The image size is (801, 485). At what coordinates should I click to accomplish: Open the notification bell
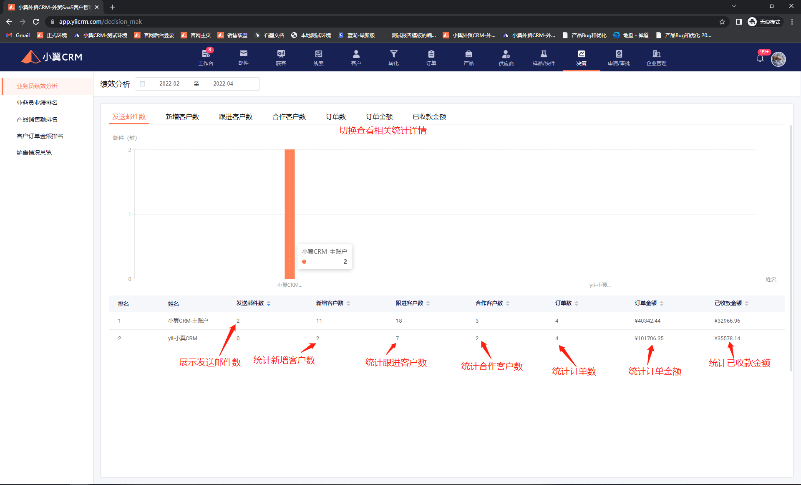click(760, 58)
